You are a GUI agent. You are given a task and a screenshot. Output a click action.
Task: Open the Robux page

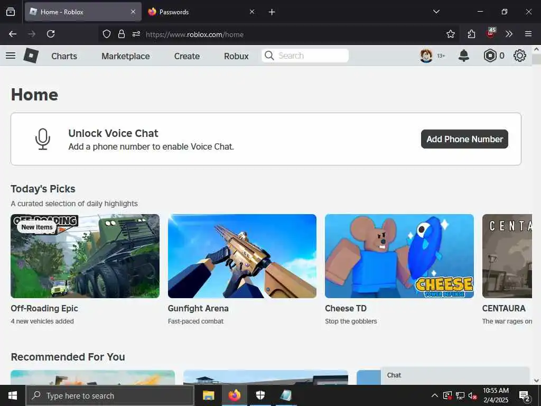[236, 56]
